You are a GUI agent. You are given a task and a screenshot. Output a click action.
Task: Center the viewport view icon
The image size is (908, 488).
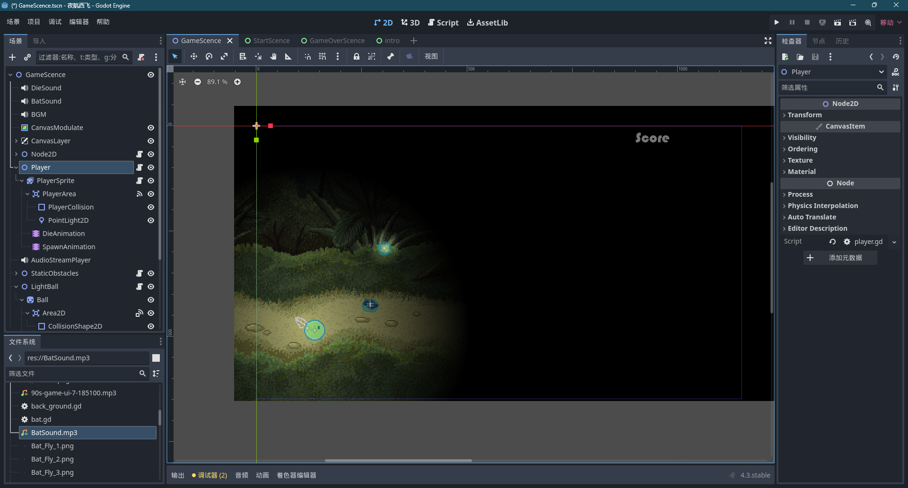pyautogui.click(x=183, y=82)
